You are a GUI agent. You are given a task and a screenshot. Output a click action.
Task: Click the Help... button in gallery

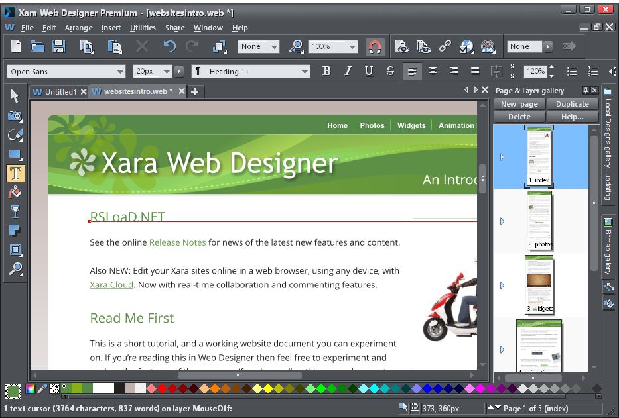572,117
